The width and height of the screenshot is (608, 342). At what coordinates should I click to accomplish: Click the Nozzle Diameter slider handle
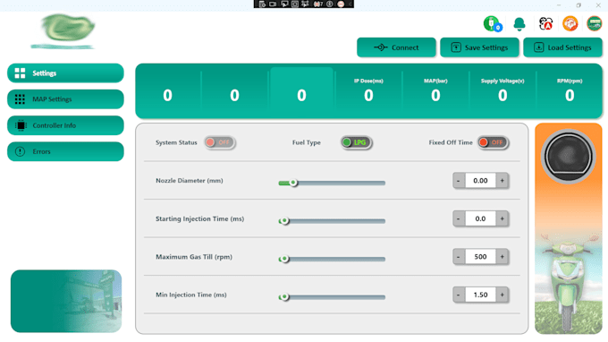[x=293, y=183]
